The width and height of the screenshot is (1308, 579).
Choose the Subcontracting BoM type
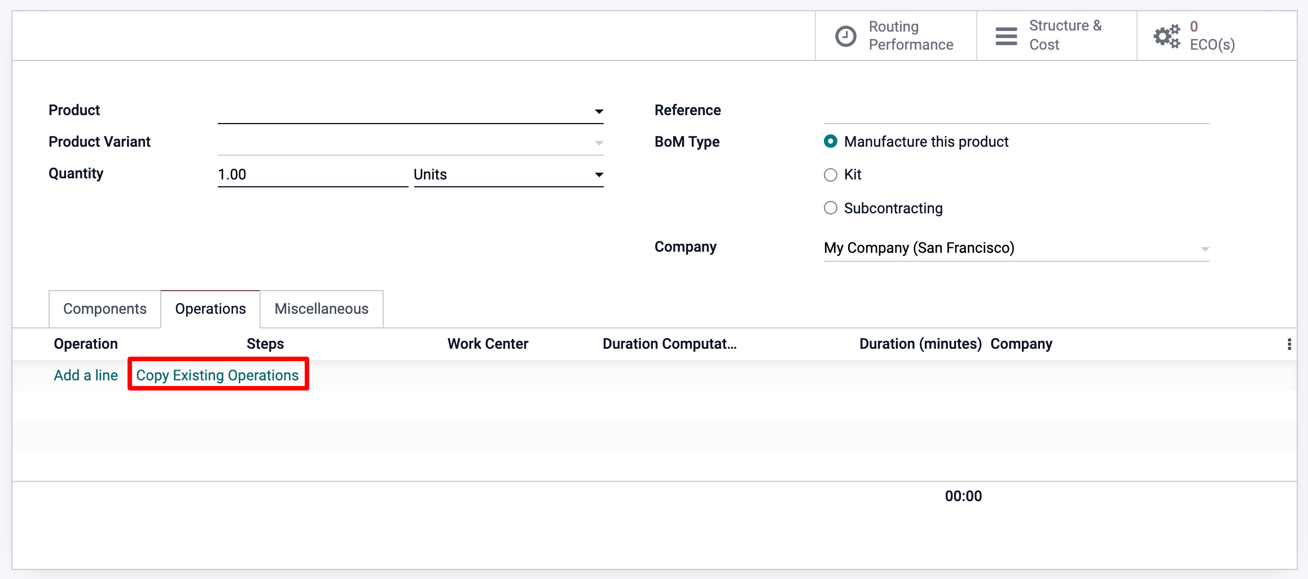[x=831, y=208]
